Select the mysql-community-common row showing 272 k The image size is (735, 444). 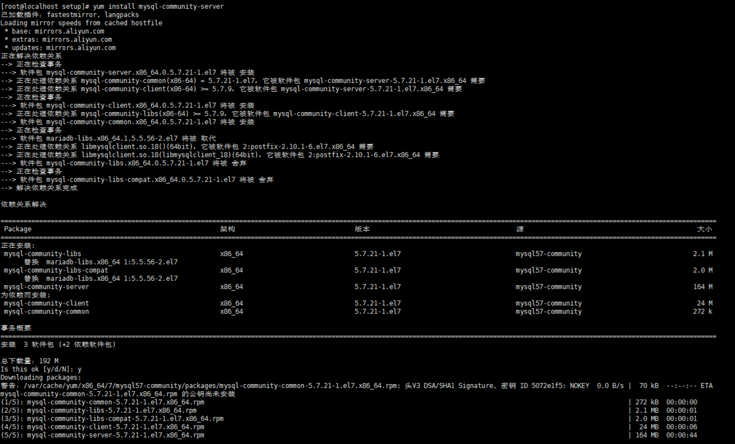(47, 311)
